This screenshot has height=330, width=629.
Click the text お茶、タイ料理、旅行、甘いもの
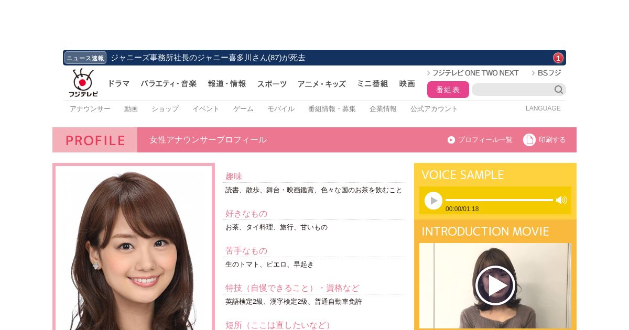coord(276,227)
